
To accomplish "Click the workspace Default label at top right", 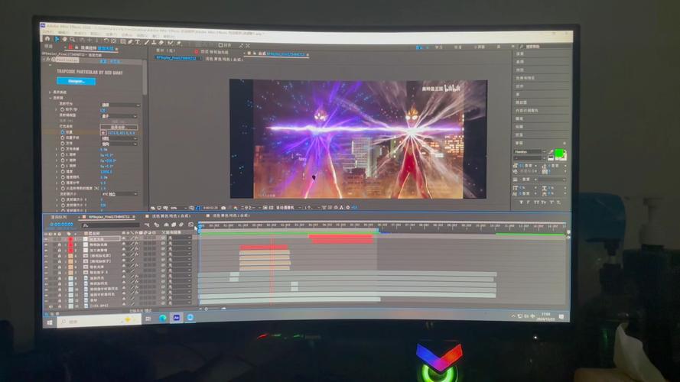I will [x=419, y=47].
